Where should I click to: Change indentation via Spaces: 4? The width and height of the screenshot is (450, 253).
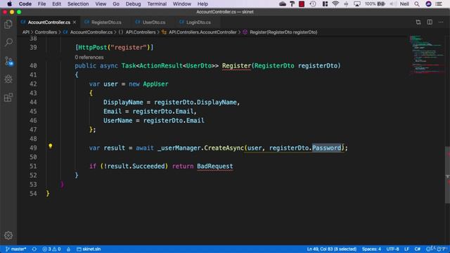[371, 249]
